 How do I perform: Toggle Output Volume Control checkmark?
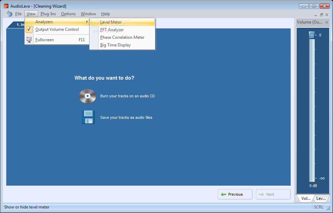click(29, 29)
